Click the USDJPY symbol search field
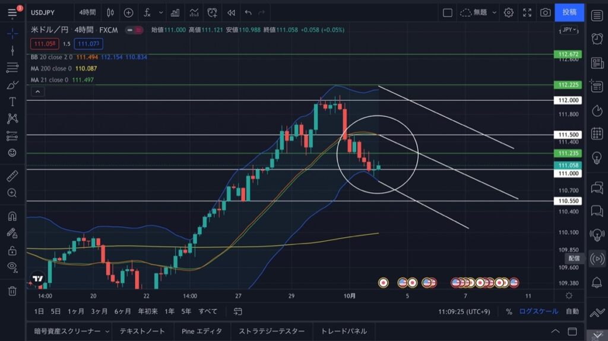Image resolution: width=608 pixels, height=341 pixels. [43, 13]
